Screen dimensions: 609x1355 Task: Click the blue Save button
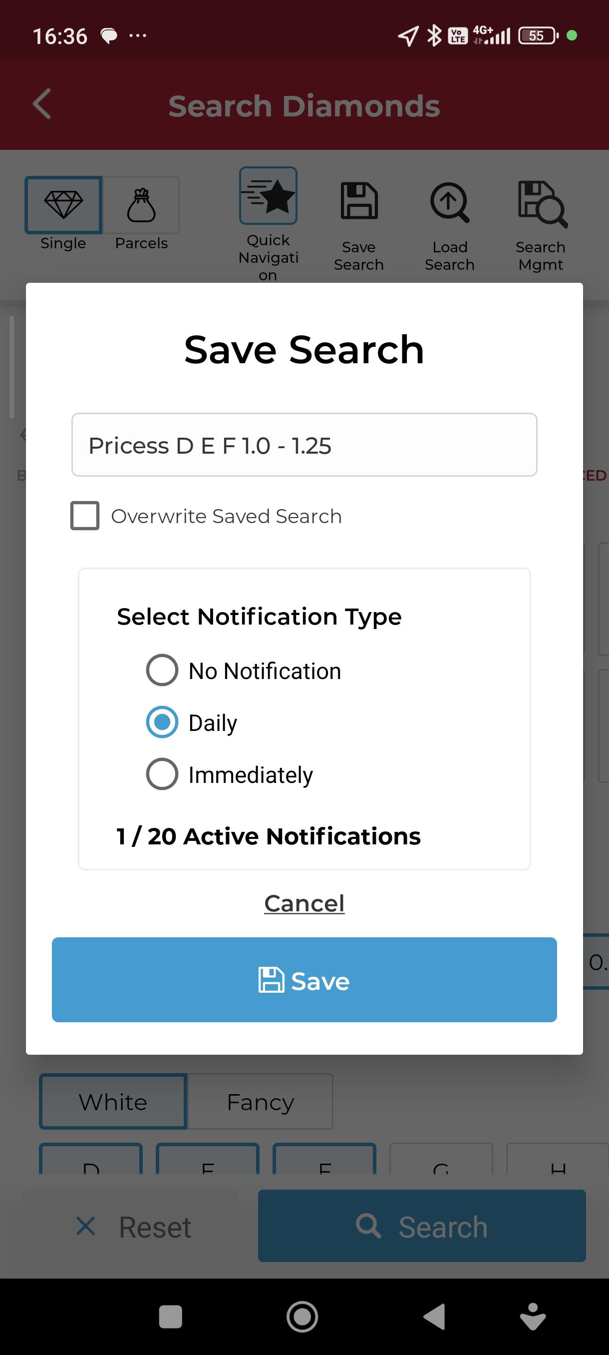coord(304,980)
